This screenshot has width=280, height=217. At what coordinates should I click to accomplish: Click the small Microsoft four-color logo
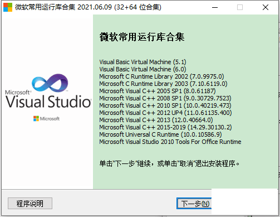[36, 119]
